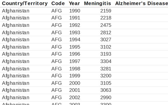The height and width of the screenshot is (105, 168).
Task: Select the year 1991 cell
Action: pyautogui.click(x=75, y=18)
